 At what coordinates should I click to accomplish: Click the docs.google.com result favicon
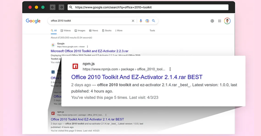tap(53, 45)
